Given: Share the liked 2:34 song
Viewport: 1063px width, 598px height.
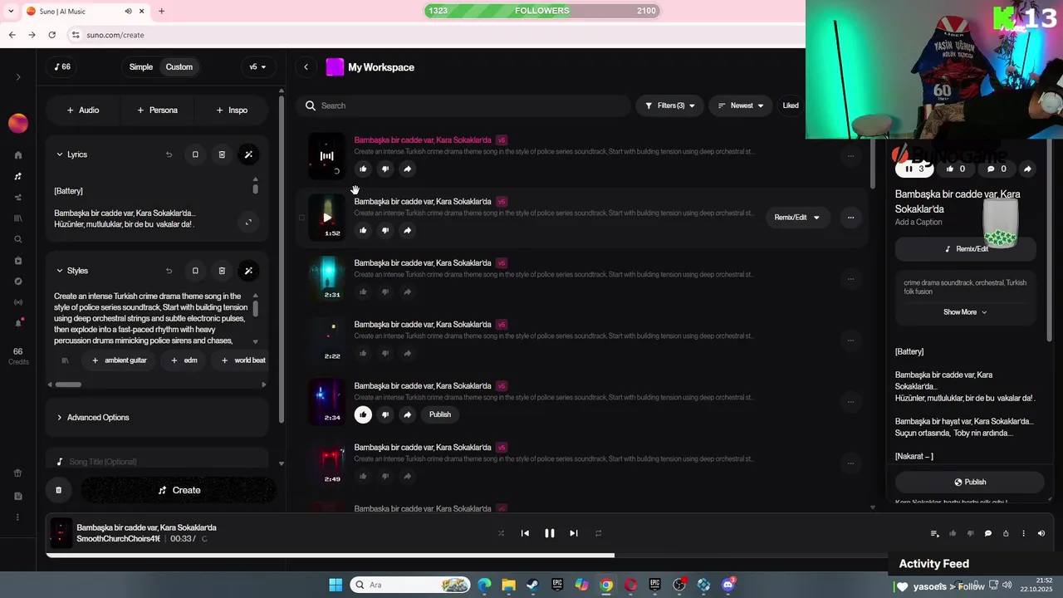Looking at the screenshot, I should pos(407,414).
